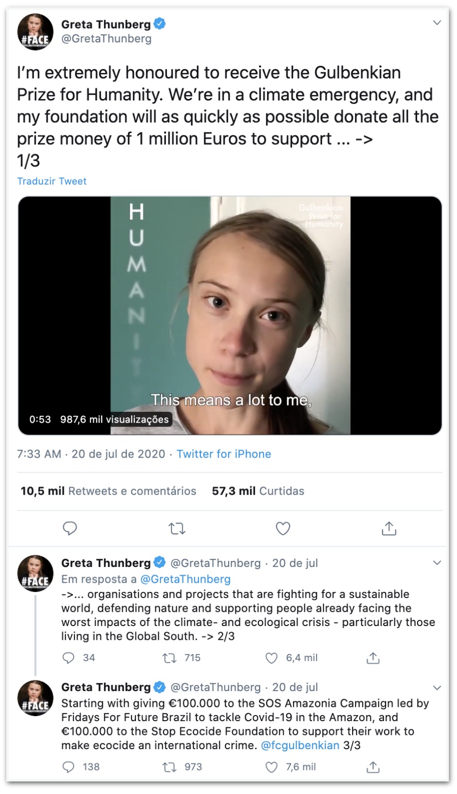457x794 pixels.
Task: Like the 3/3 tweet with 7,6 mil likes
Action: click(x=272, y=767)
